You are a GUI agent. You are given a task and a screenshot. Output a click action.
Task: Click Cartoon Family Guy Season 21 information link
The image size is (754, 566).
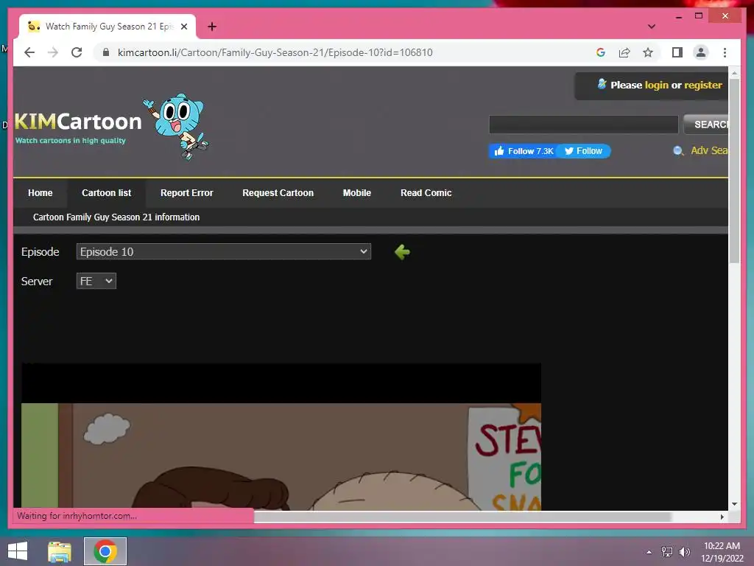click(x=116, y=217)
